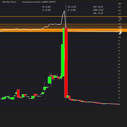Click the 17 price axis label

tap(119, 94)
